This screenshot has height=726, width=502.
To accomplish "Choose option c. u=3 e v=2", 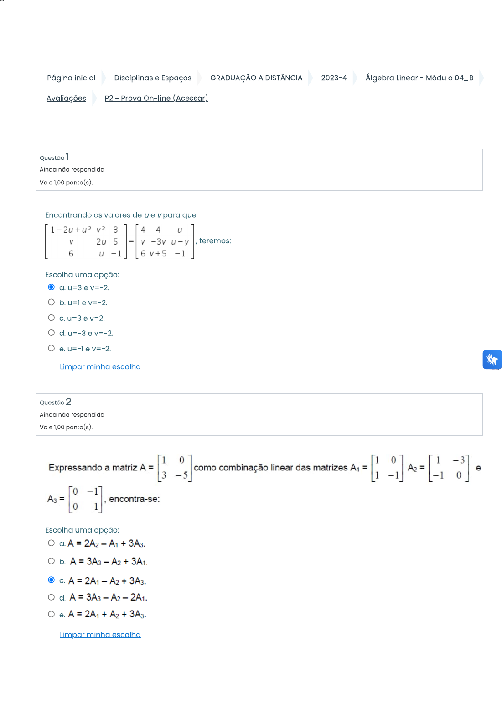I will point(52,318).
